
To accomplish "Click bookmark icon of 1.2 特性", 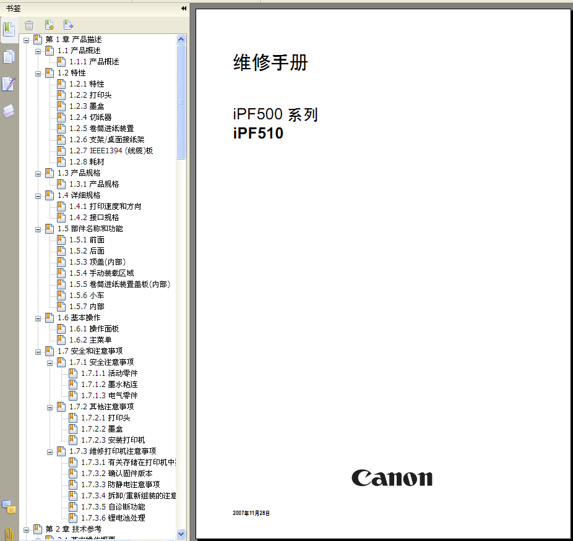I will pos(50,72).
